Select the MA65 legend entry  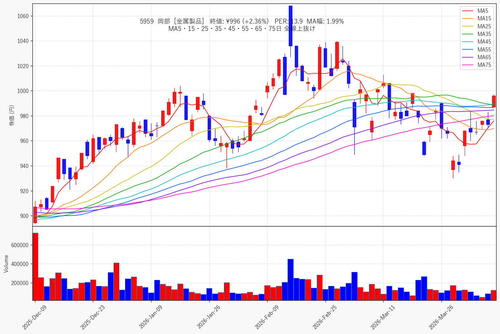(x=477, y=57)
